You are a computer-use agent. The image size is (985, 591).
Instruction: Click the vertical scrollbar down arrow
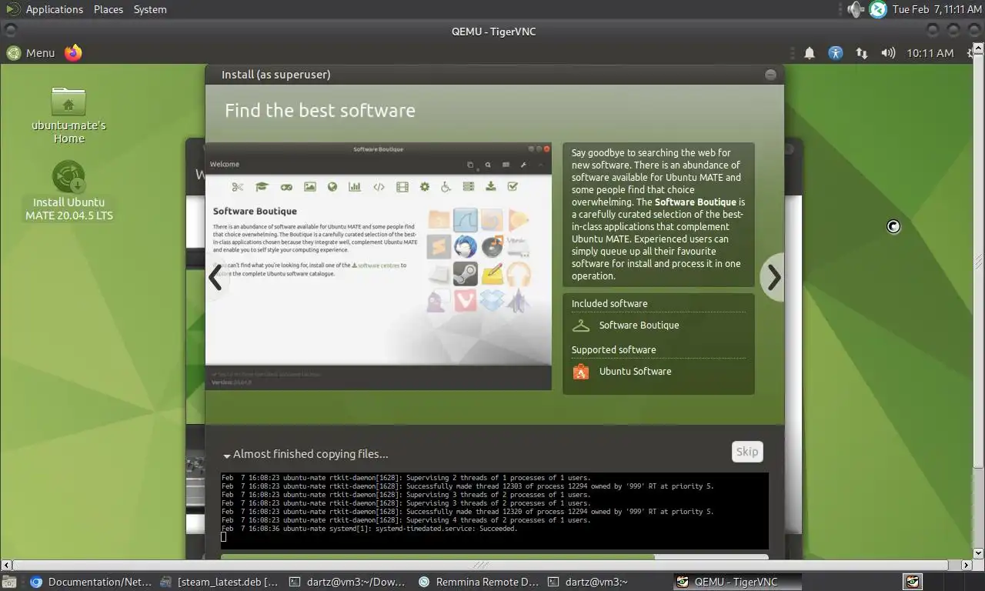(x=979, y=553)
